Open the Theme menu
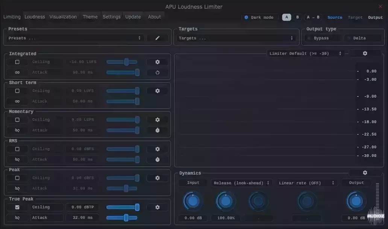The image size is (388, 229). coord(90,17)
